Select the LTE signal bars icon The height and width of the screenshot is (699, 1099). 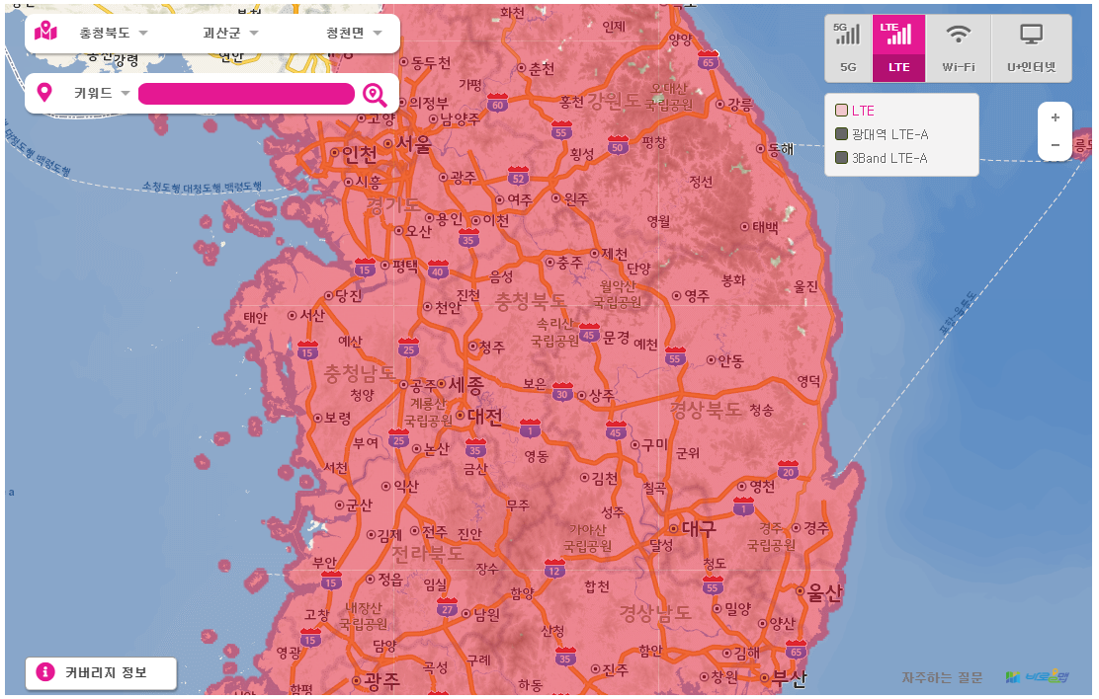point(897,34)
